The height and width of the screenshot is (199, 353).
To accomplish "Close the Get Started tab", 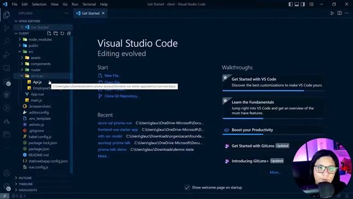I will [103, 13].
